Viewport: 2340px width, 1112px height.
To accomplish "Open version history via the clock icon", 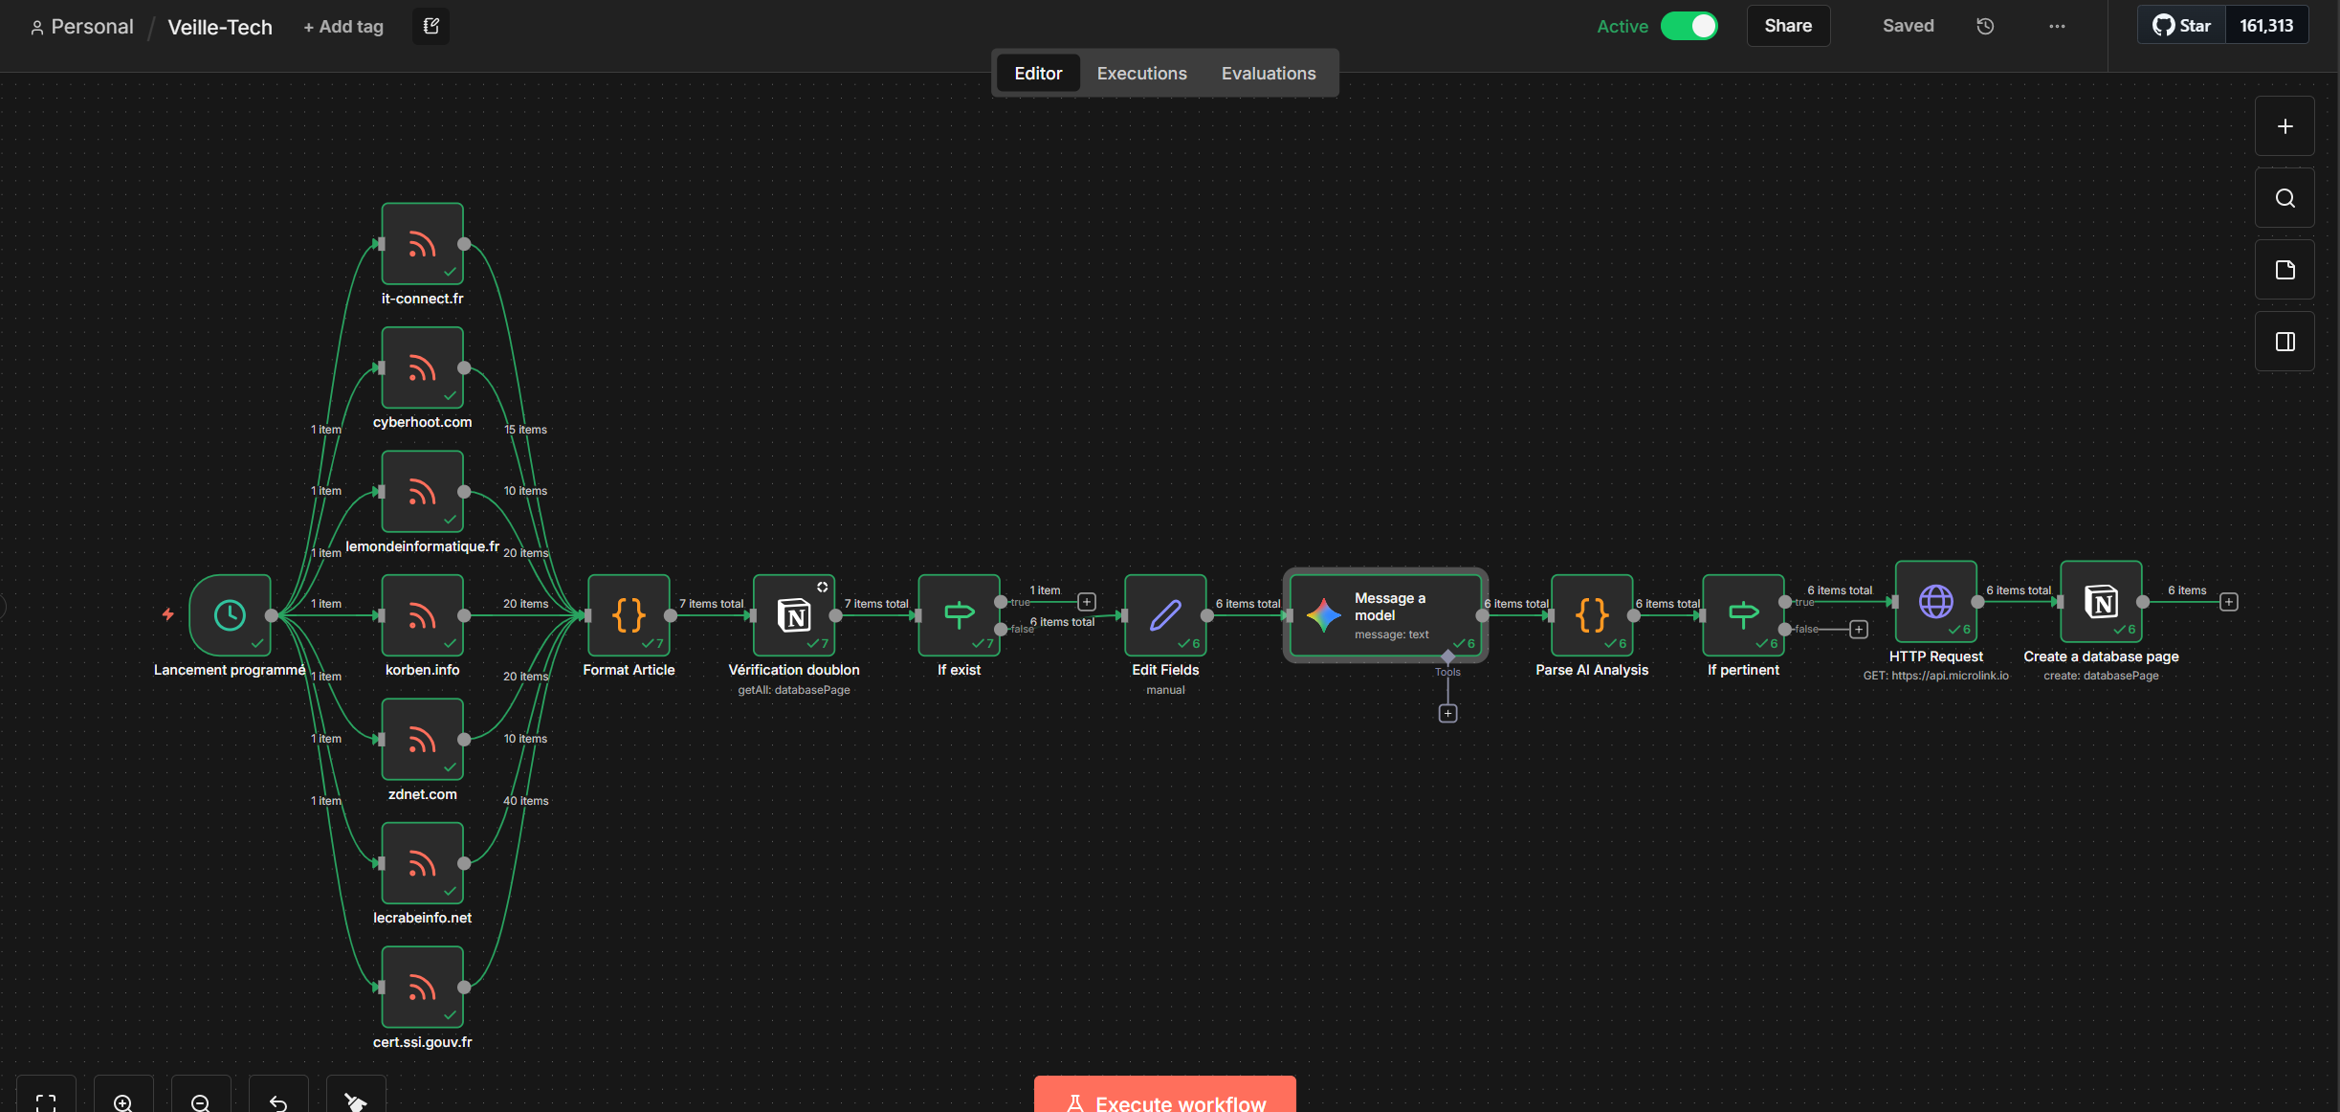I will pos(1984,26).
